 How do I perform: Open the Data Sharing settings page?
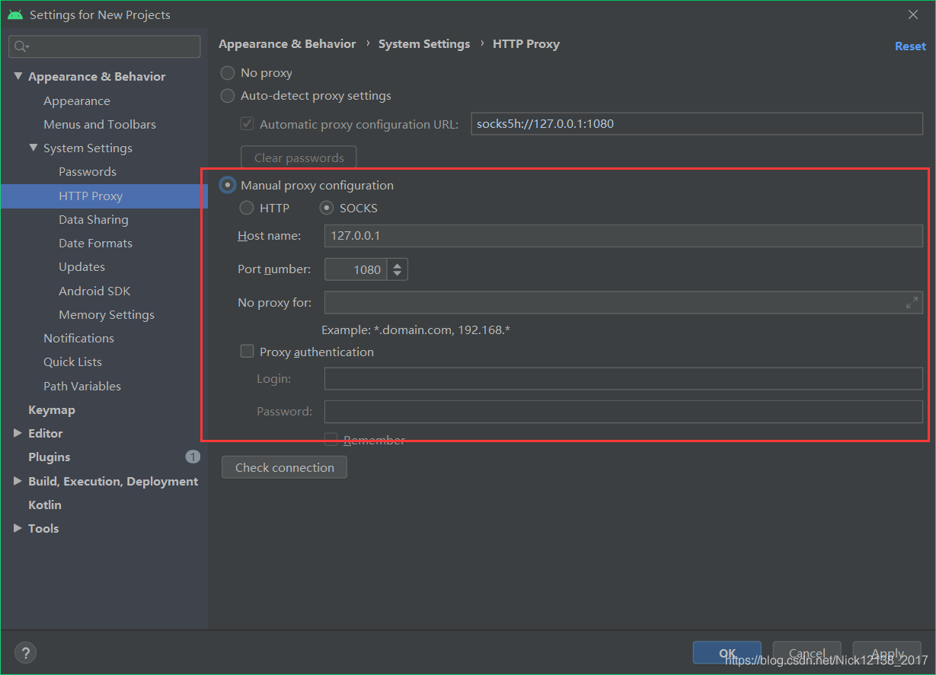[x=94, y=219]
